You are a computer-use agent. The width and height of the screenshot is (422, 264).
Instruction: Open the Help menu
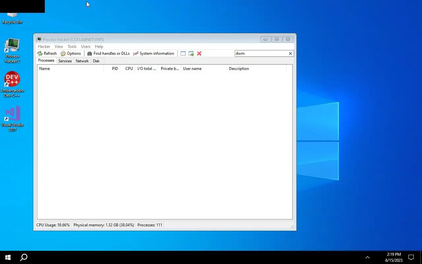[99, 47]
